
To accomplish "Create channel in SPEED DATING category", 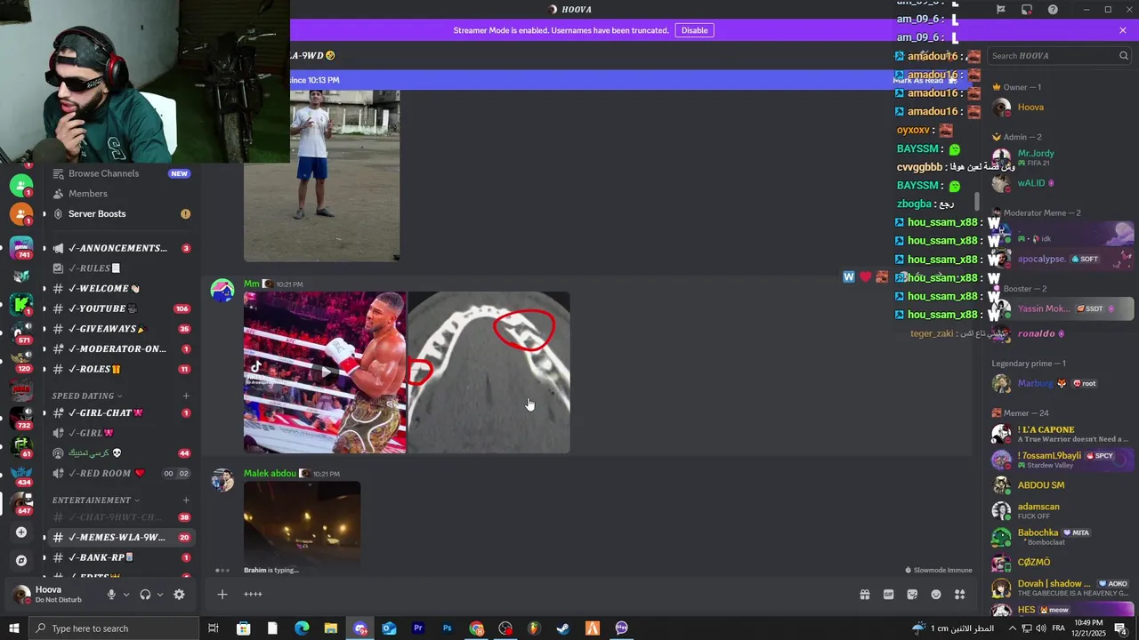I will (x=186, y=396).
